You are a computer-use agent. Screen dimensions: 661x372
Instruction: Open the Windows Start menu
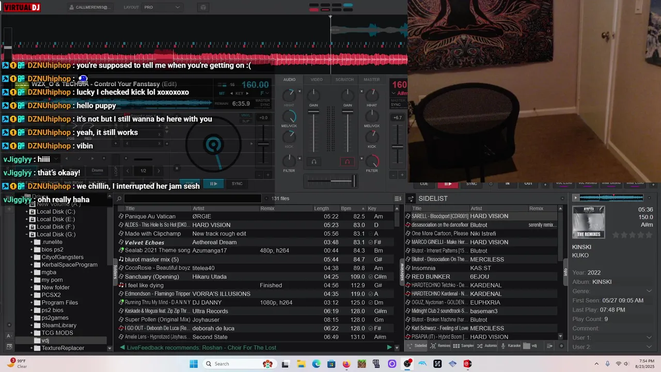pos(194,364)
